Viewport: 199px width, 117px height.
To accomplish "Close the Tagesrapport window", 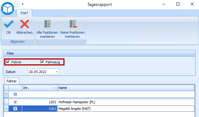I will (x=192, y=4).
